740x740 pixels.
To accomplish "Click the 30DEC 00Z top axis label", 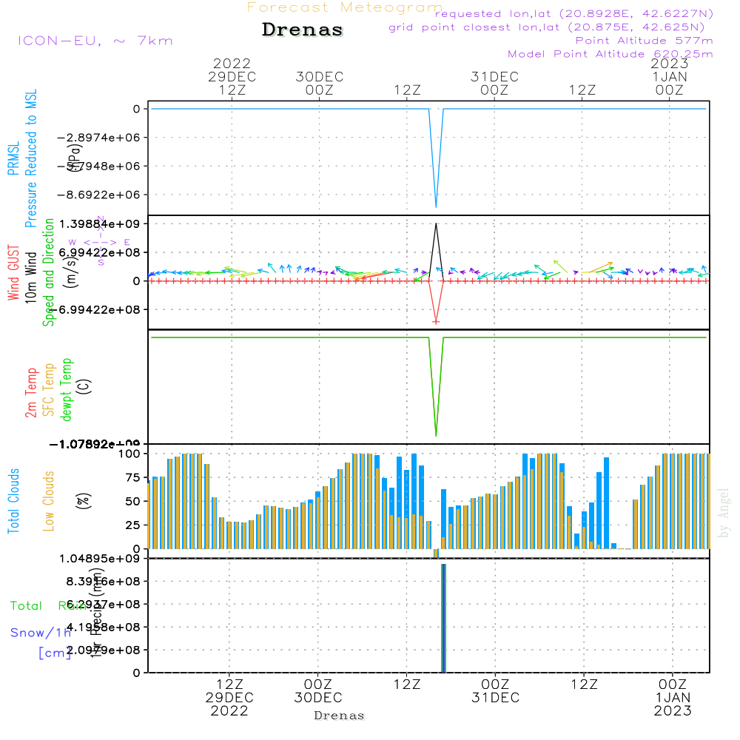I will click(320, 83).
